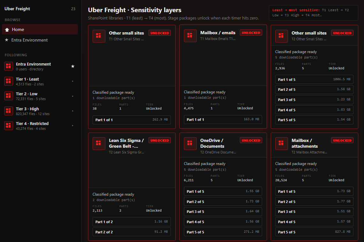Image resolution: width=364 pixels, height=242 pixels.
Task: Click the UNLOCKED badge on Lean Six Sigma card
Action: (x=159, y=140)
